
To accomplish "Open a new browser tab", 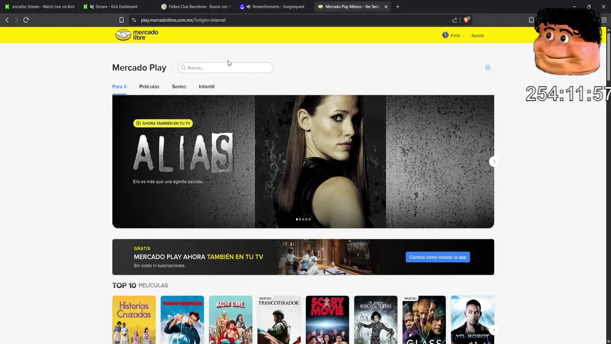I will point(398,7).
